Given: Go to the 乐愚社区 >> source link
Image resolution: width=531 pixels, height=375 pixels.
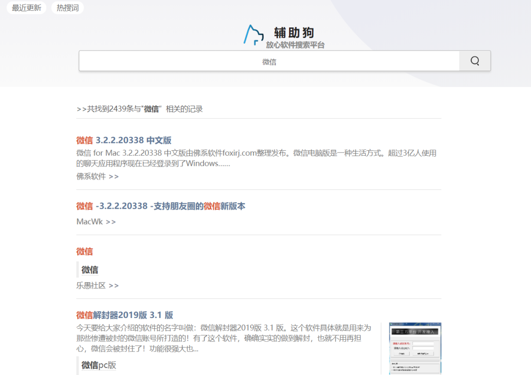Looking at the screenshot, I should pos(97,285).
